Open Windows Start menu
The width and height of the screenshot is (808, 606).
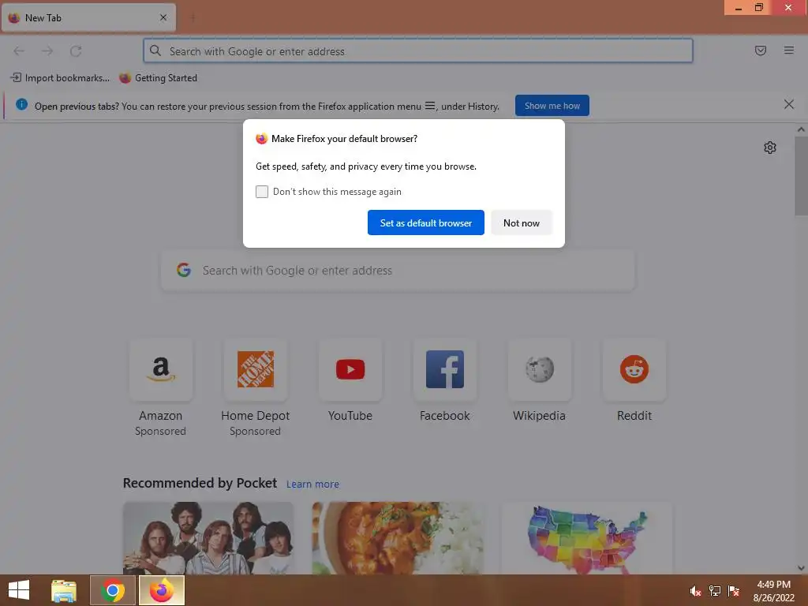tap(19, 590)
